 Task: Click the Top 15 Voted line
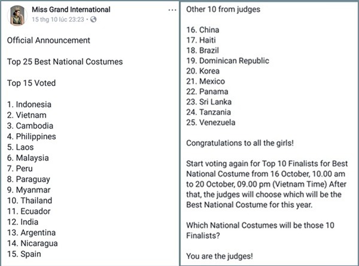pos(35,84)
